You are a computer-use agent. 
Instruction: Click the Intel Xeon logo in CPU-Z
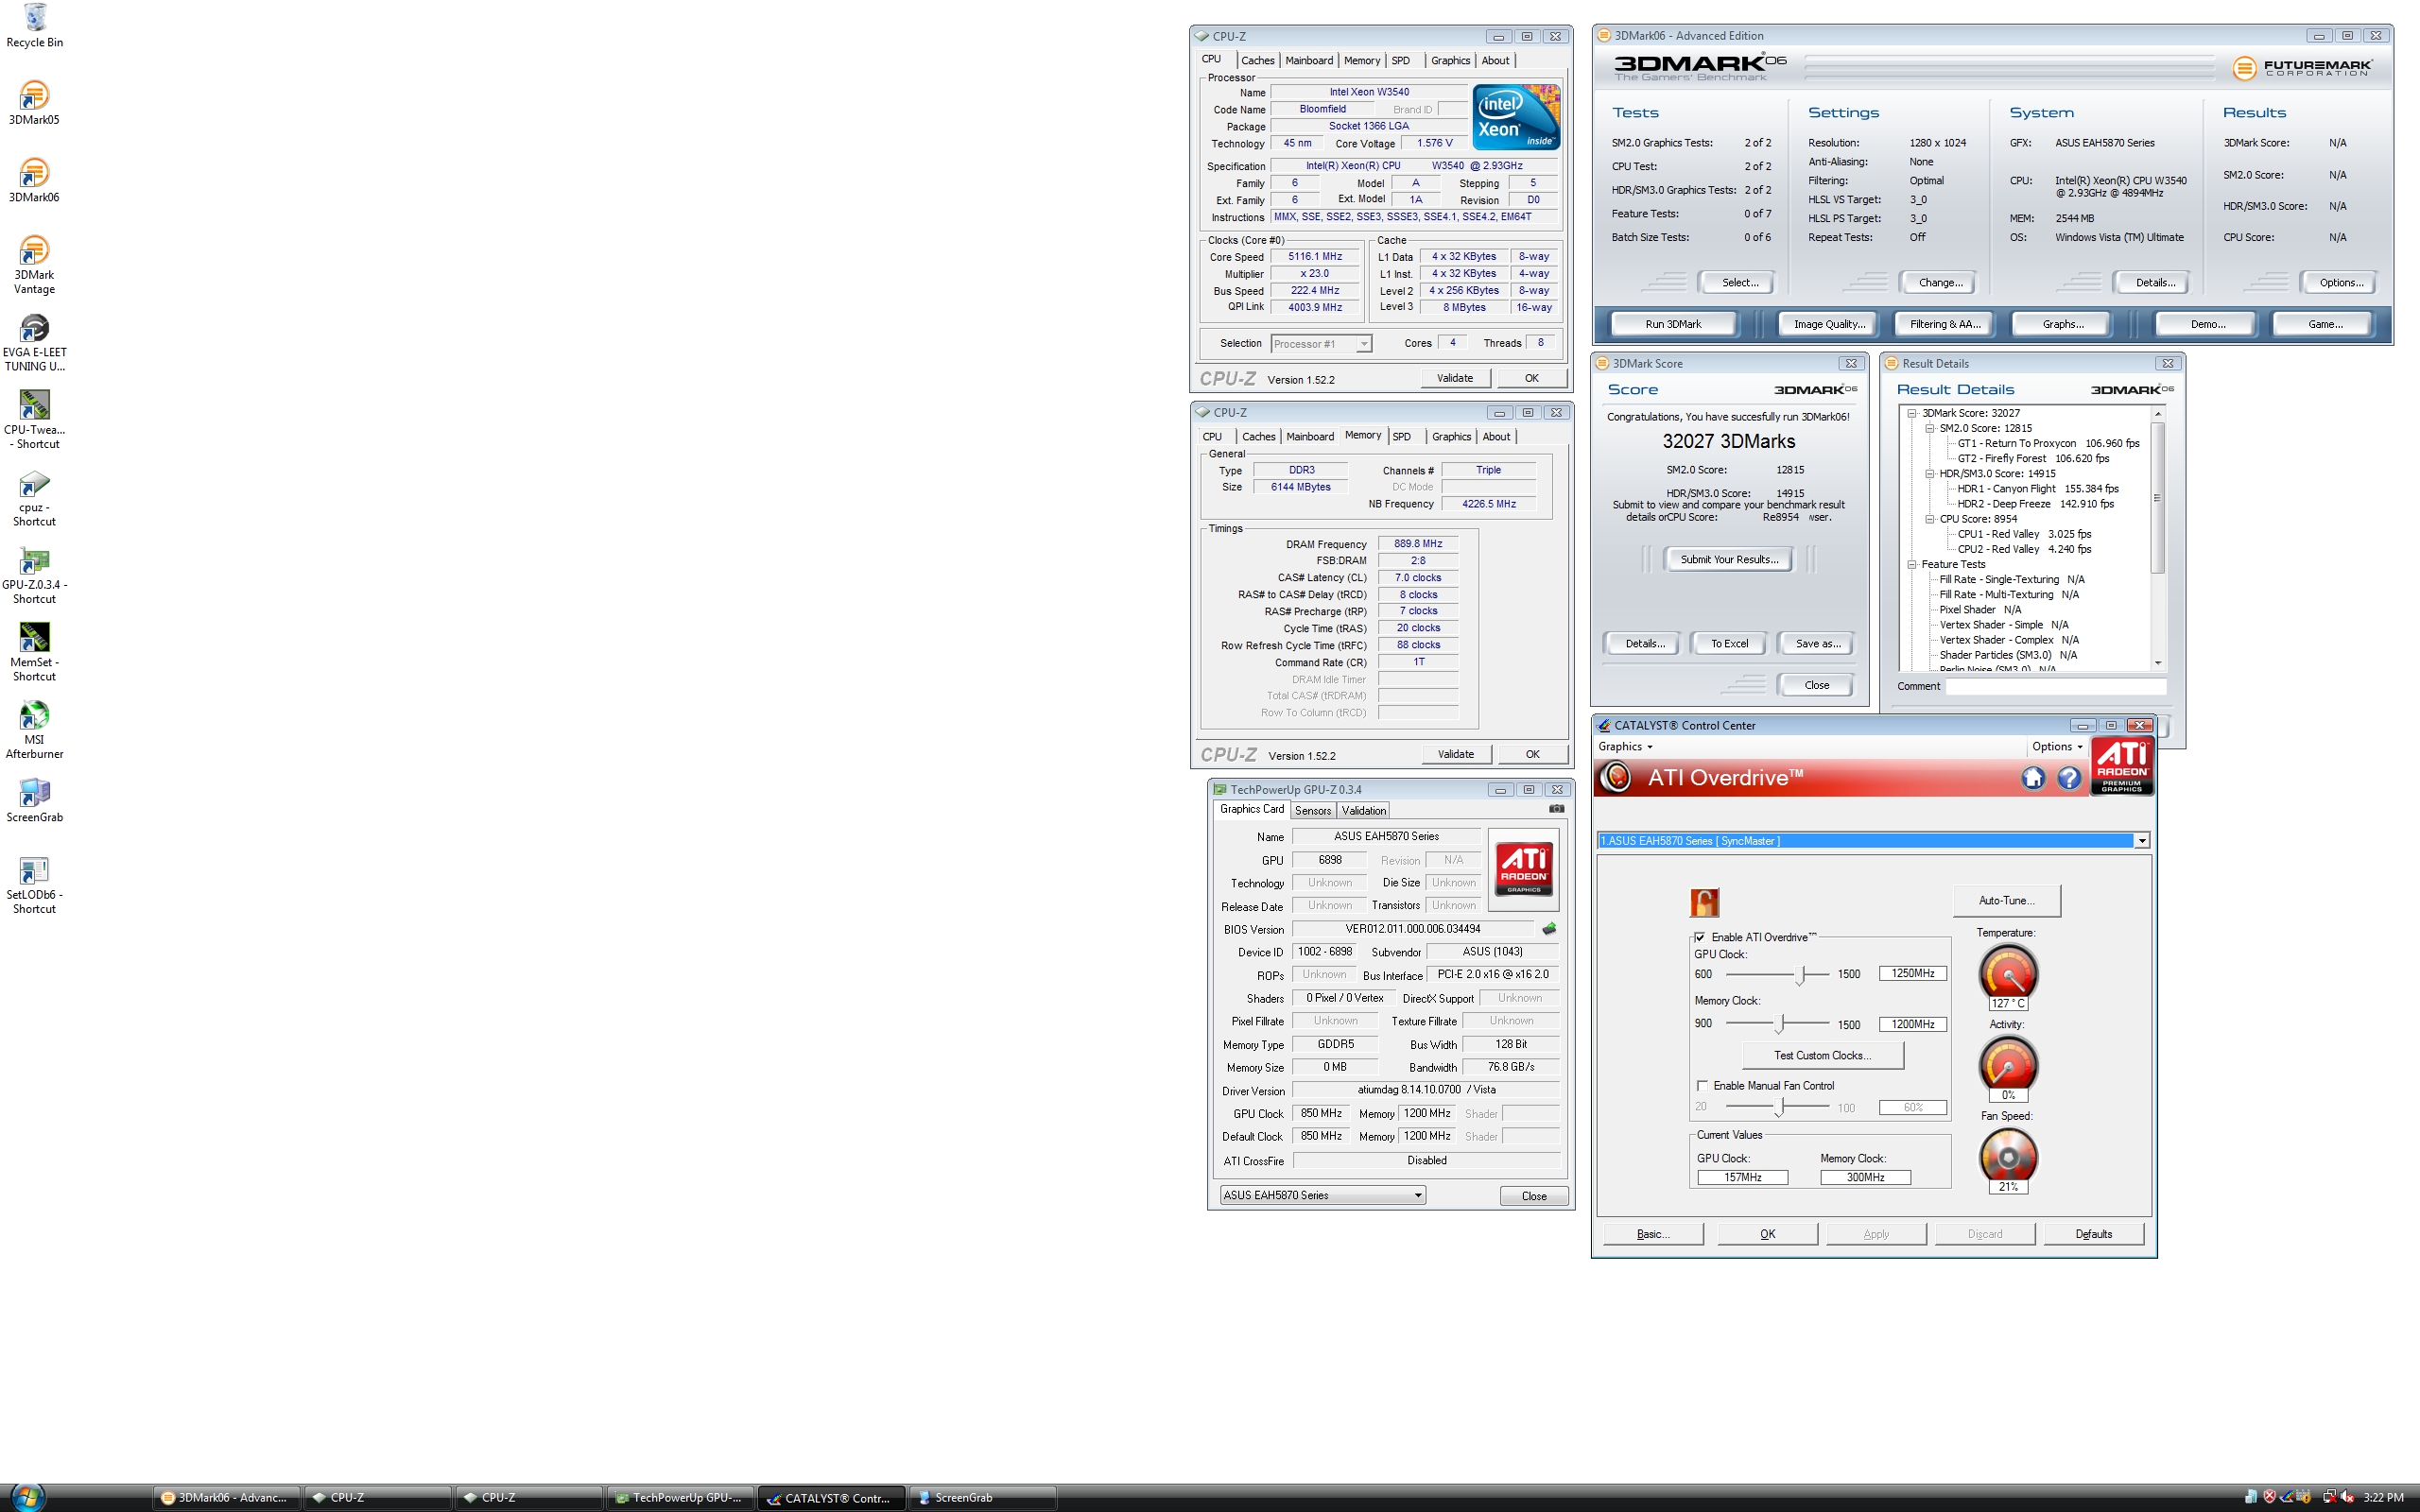pos(1516,118)
